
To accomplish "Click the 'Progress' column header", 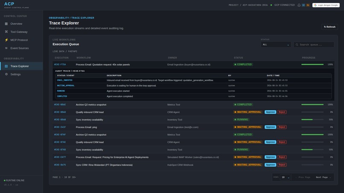I will [309, 58].
